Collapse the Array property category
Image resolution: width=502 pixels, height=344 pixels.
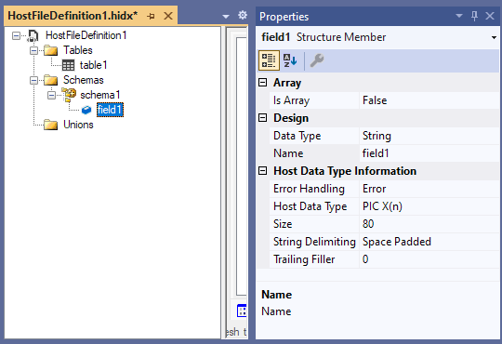(262, 83)
